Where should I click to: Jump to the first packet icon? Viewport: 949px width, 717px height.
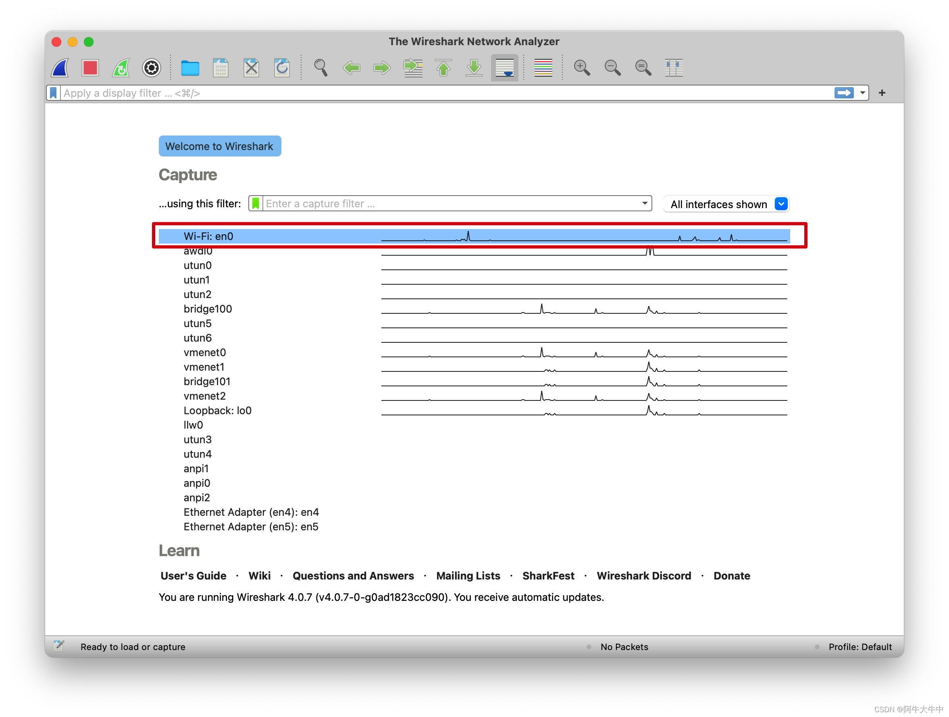443,68
